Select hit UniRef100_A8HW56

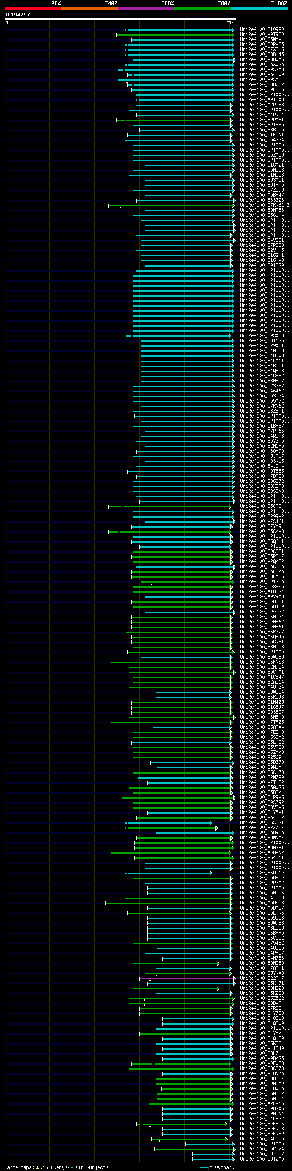[262, 60]
